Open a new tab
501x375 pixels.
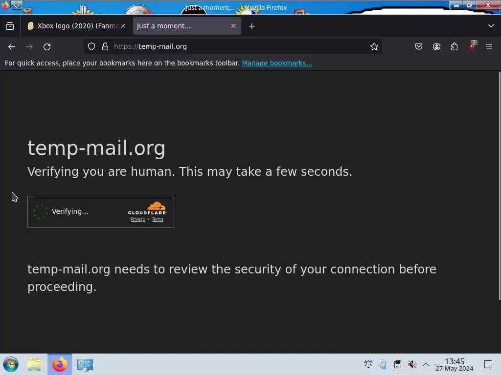[x=252, y=26]
